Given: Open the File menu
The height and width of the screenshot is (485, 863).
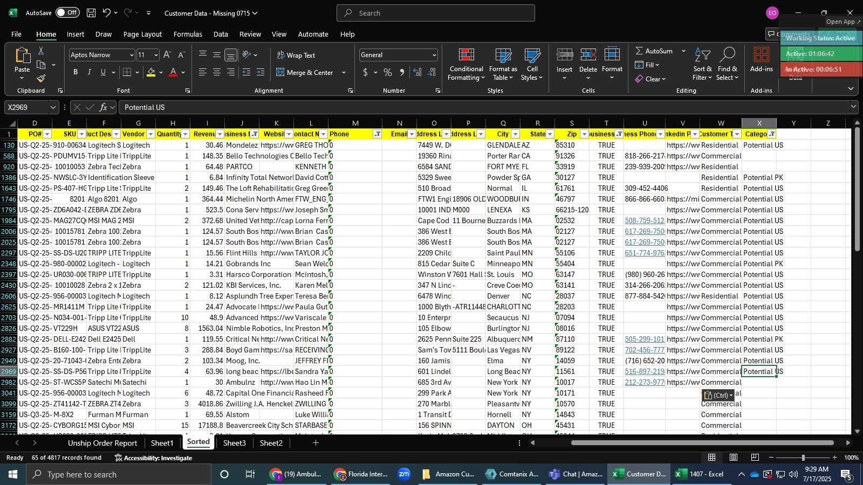Looking at the screenshot, I should tap(16, 34).
